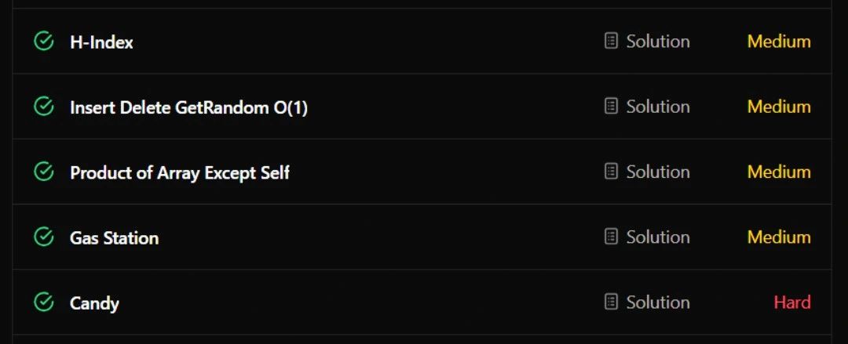View the Solution for H-Index

[658, 42]
